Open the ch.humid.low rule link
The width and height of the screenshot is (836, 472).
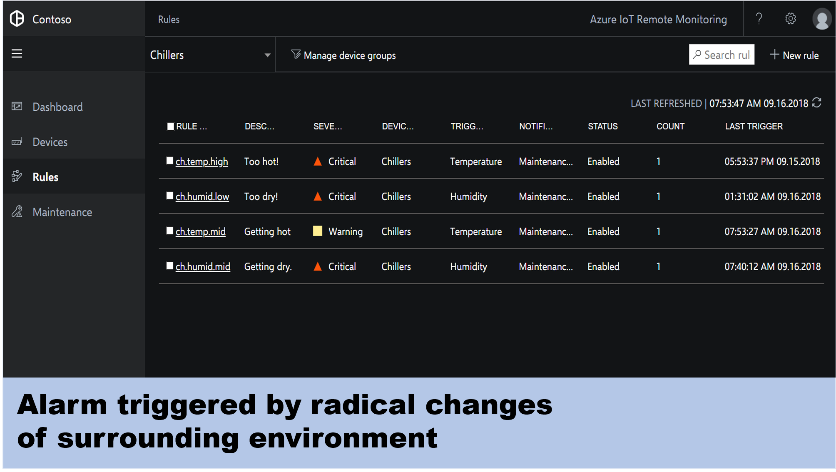[202, 196]
